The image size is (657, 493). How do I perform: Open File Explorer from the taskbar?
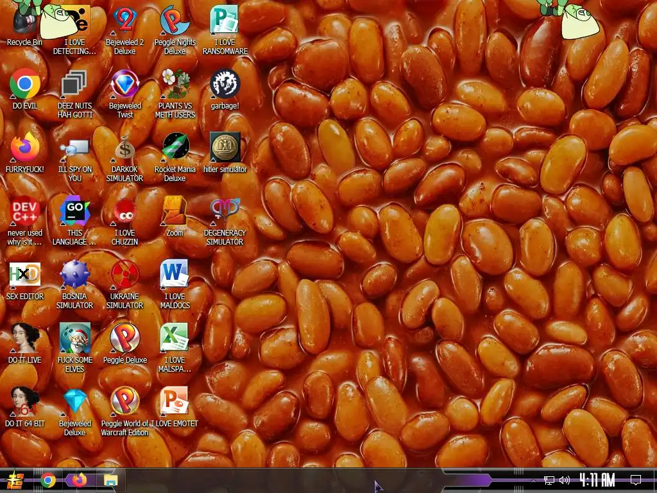110,480
